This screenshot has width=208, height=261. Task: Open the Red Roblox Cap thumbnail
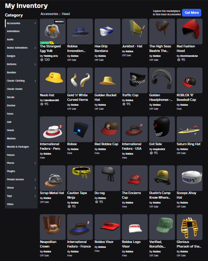click(x=108, y=129)
